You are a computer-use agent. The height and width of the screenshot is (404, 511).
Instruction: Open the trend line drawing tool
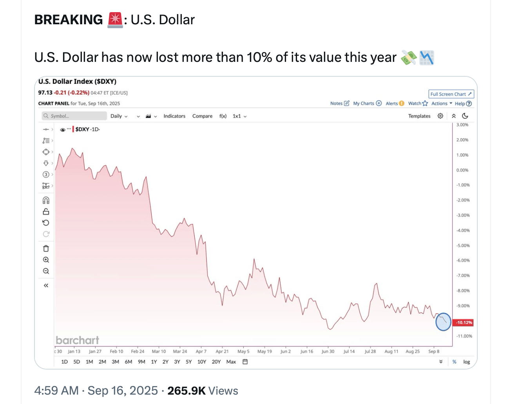pos(46,140)
